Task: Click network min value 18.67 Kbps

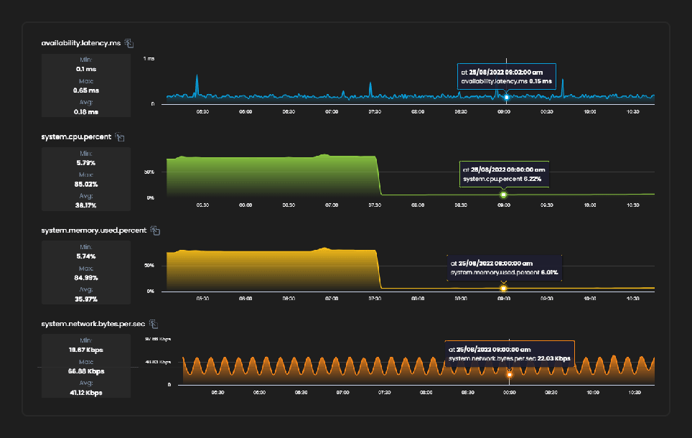Action: tap(86, 350)
